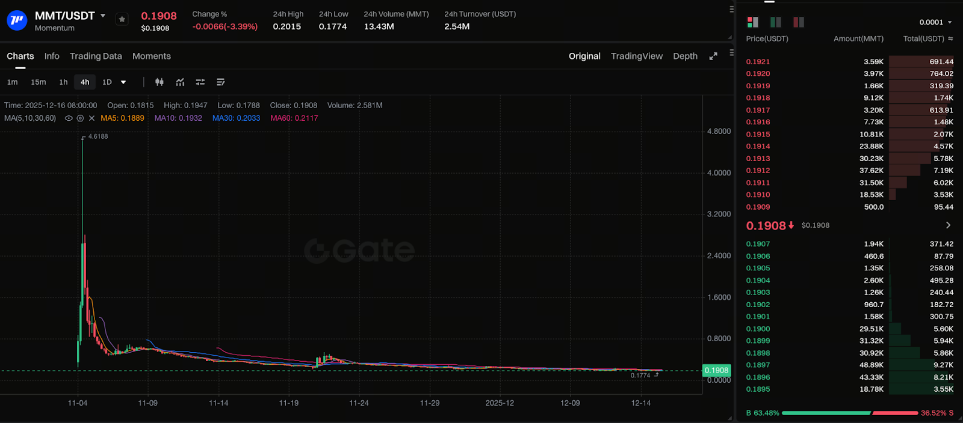963x423 pixels.
Task: Switch chart to Depth view
Action: (685, 56)
